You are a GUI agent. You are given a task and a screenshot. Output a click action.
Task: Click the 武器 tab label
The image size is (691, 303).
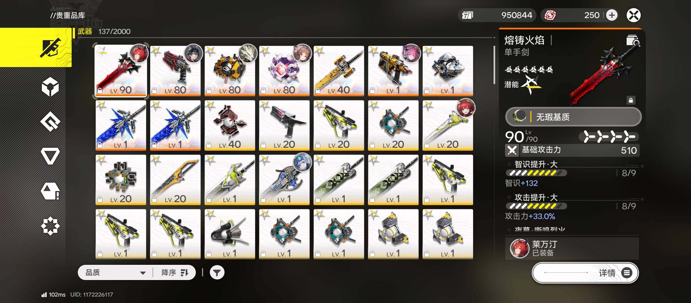(85, 31)
